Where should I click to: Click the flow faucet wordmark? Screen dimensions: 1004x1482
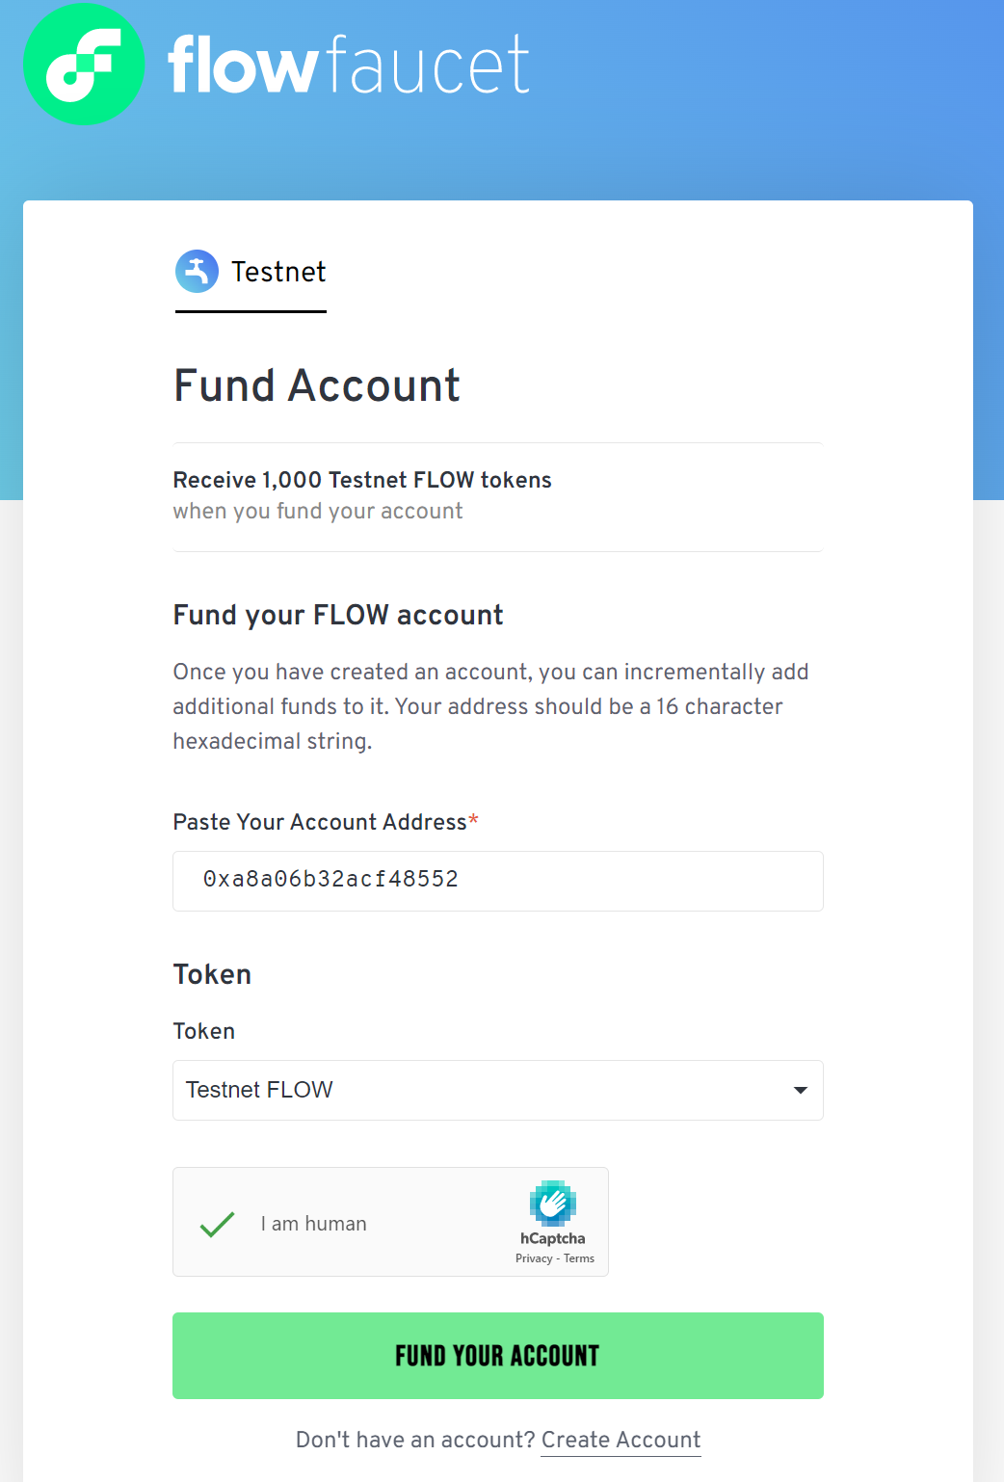coord(348,65)
